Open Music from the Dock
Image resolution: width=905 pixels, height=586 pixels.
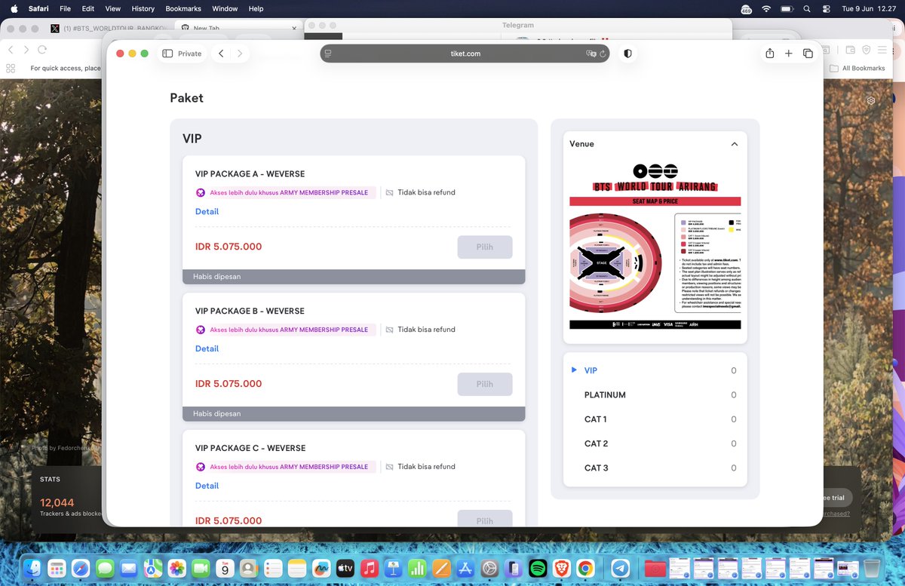[x=370, y=568]
